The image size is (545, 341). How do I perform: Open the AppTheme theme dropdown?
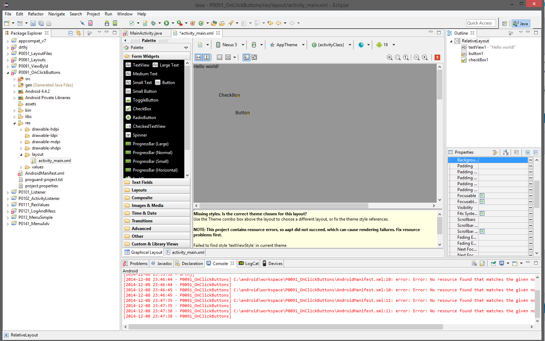click(287, 45)
